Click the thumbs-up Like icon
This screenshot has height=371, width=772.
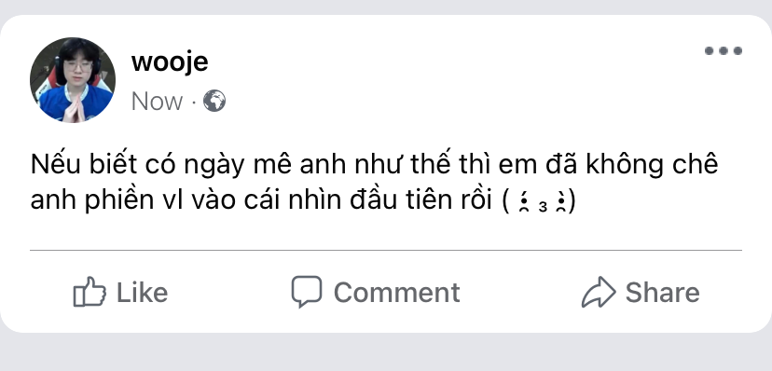90,292
